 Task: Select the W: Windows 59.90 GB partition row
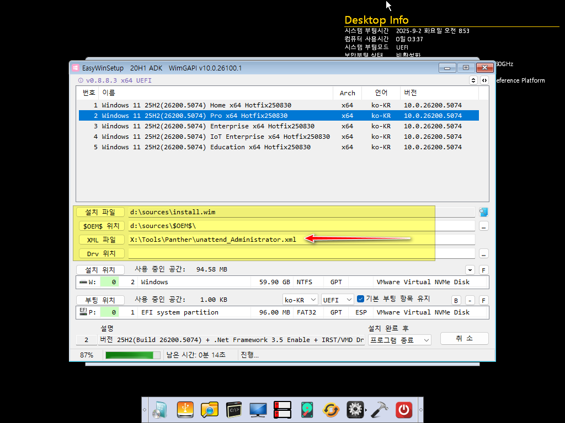pos(282,282)
